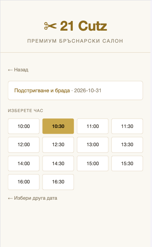152x247 pixels.
Task: Choose the 12:30 time slot
Action: pos(58,145)
